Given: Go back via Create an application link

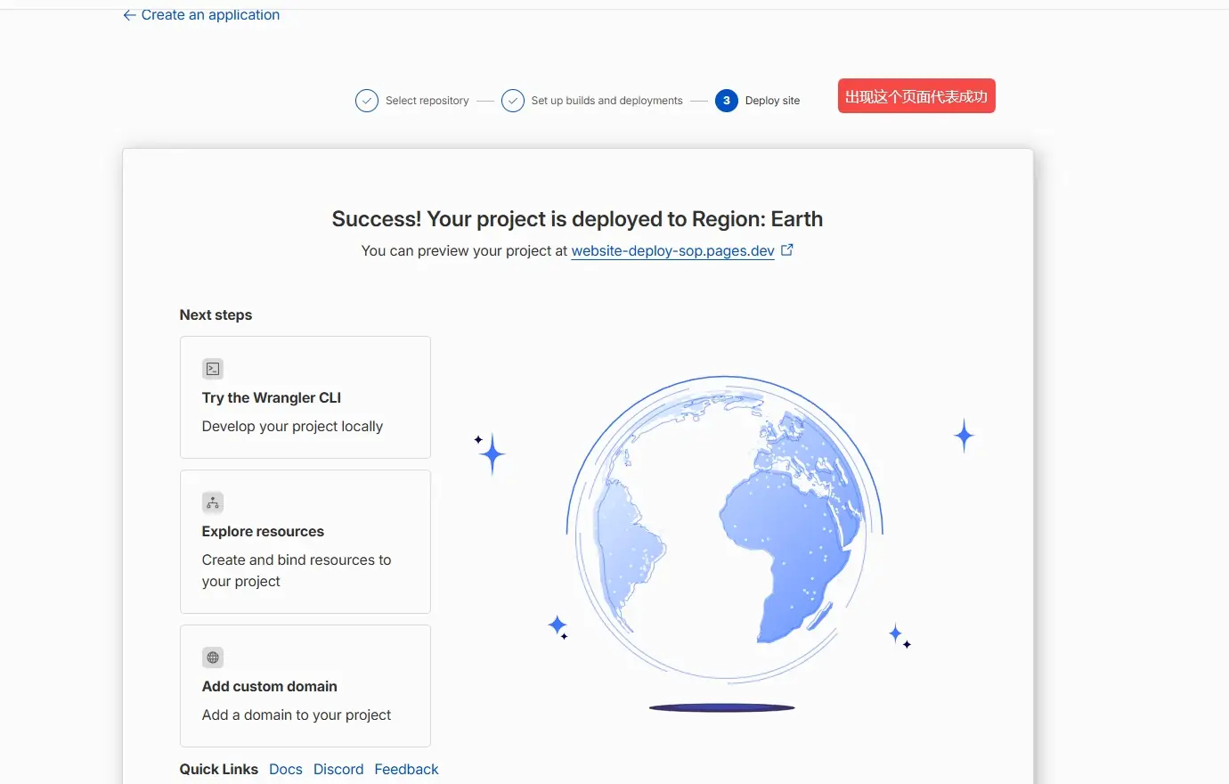Looking at the screenshot, I should [x=210, y=14].
